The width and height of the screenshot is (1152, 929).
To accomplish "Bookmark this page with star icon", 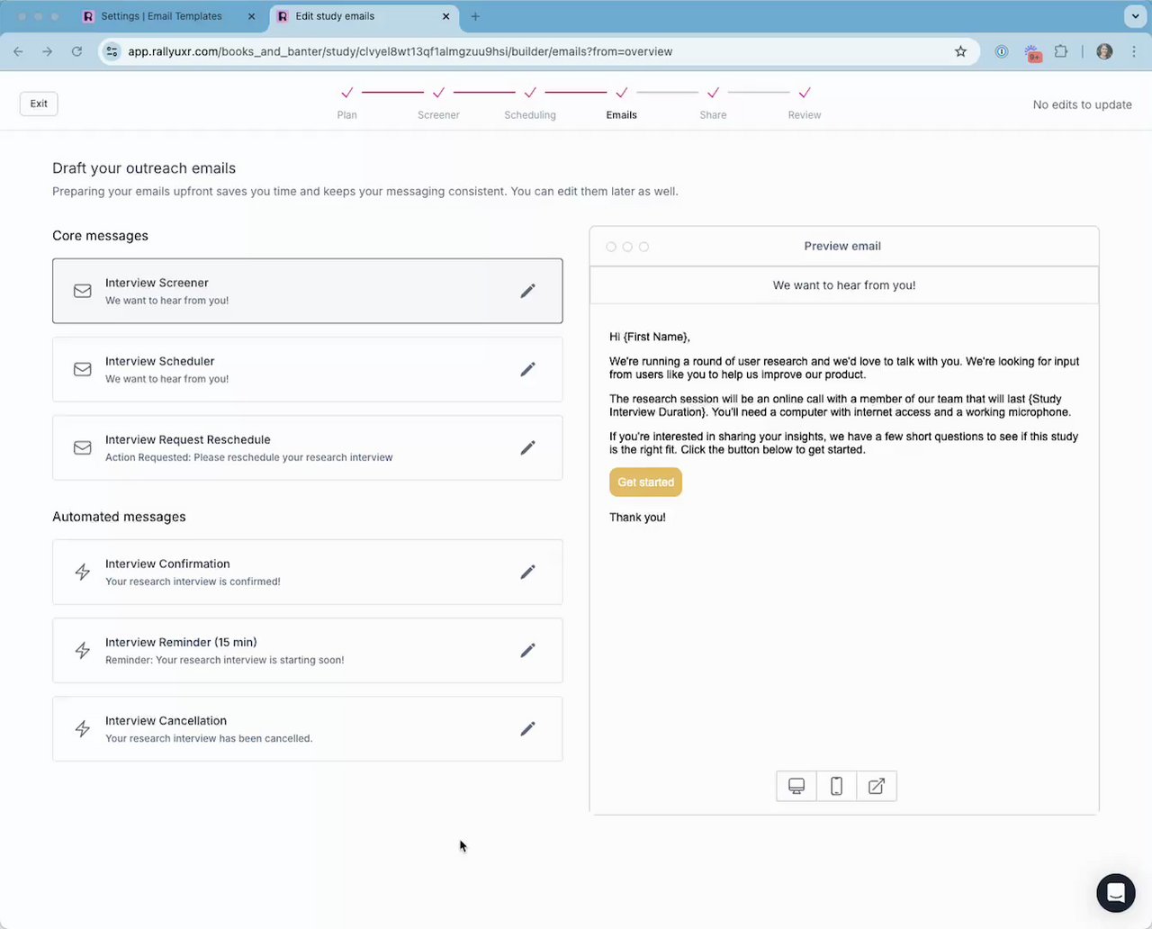I will point(960,51).
